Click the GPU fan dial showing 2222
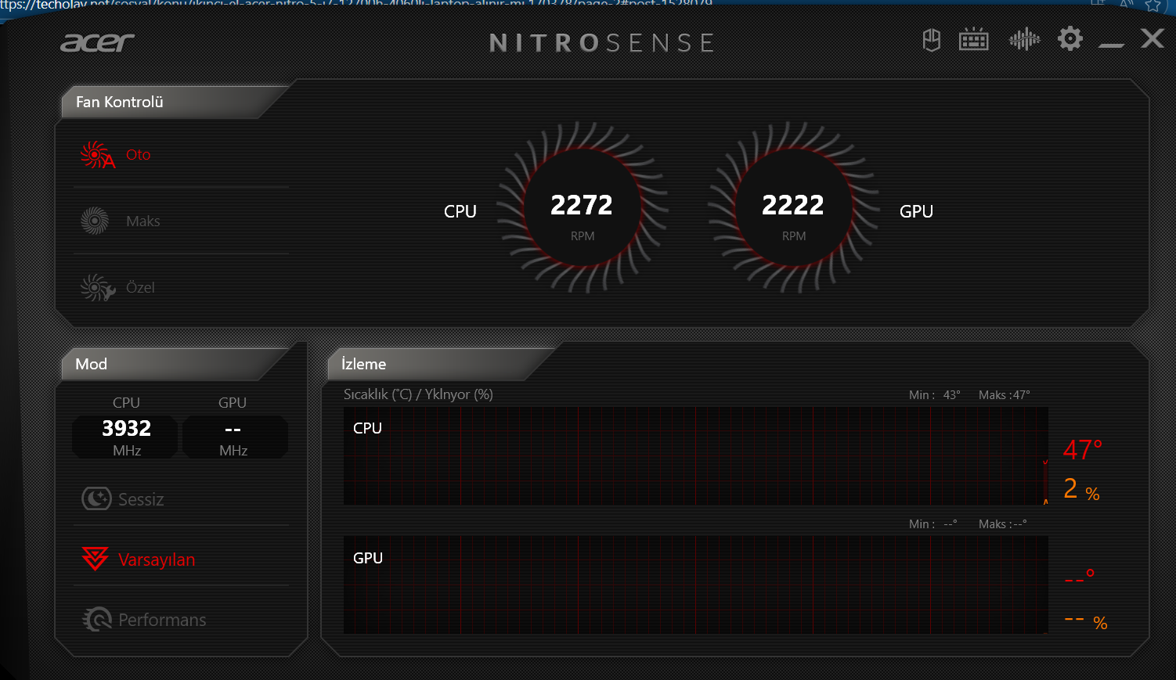1176x680 pixels. pyautogui.click(x=793, y=207)
